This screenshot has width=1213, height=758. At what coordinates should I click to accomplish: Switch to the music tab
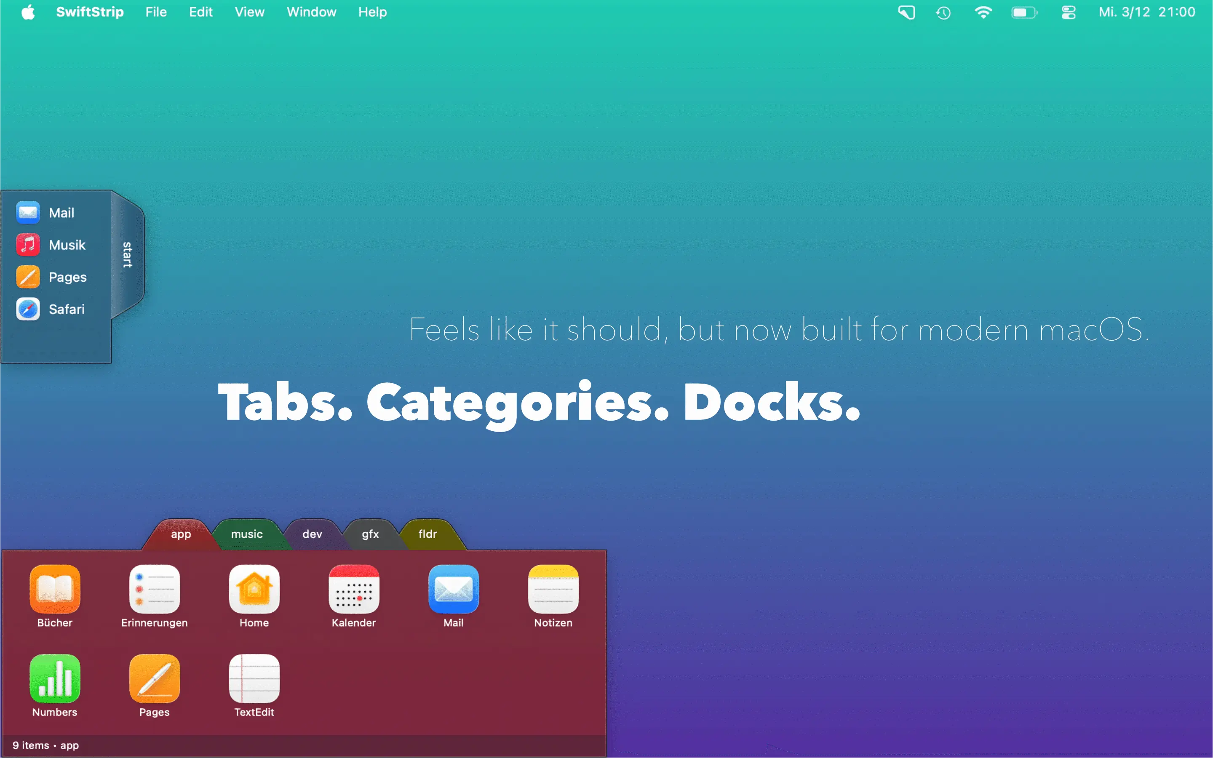pos(247,534)
